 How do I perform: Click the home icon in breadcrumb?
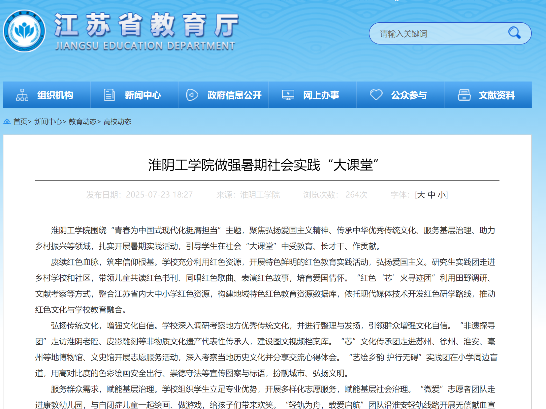pyautogui.click(x=7, y=122)
